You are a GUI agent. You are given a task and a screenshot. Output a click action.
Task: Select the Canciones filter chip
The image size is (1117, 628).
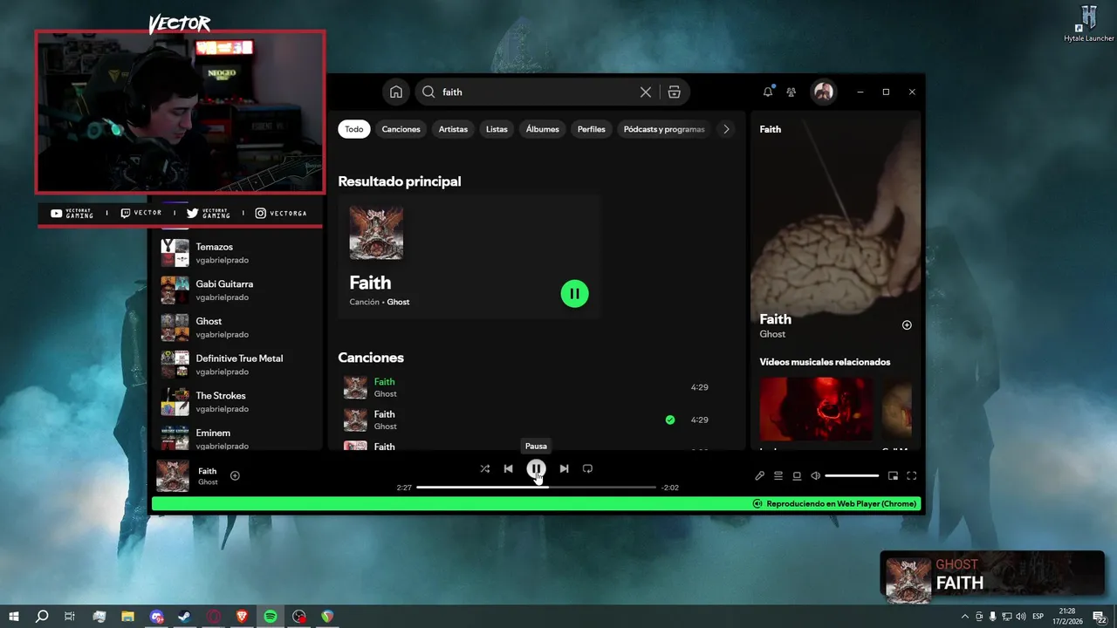[x=401, y=129]
